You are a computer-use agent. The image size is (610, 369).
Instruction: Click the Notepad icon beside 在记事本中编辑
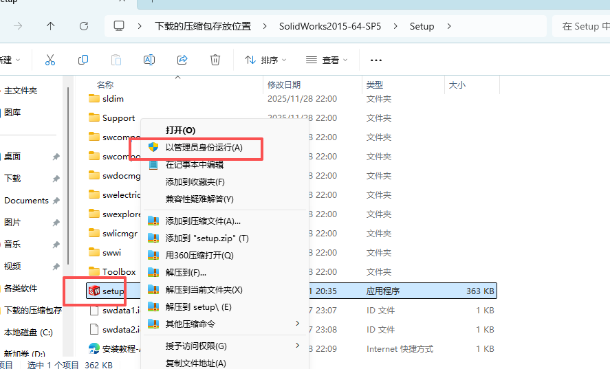(153, 165)
